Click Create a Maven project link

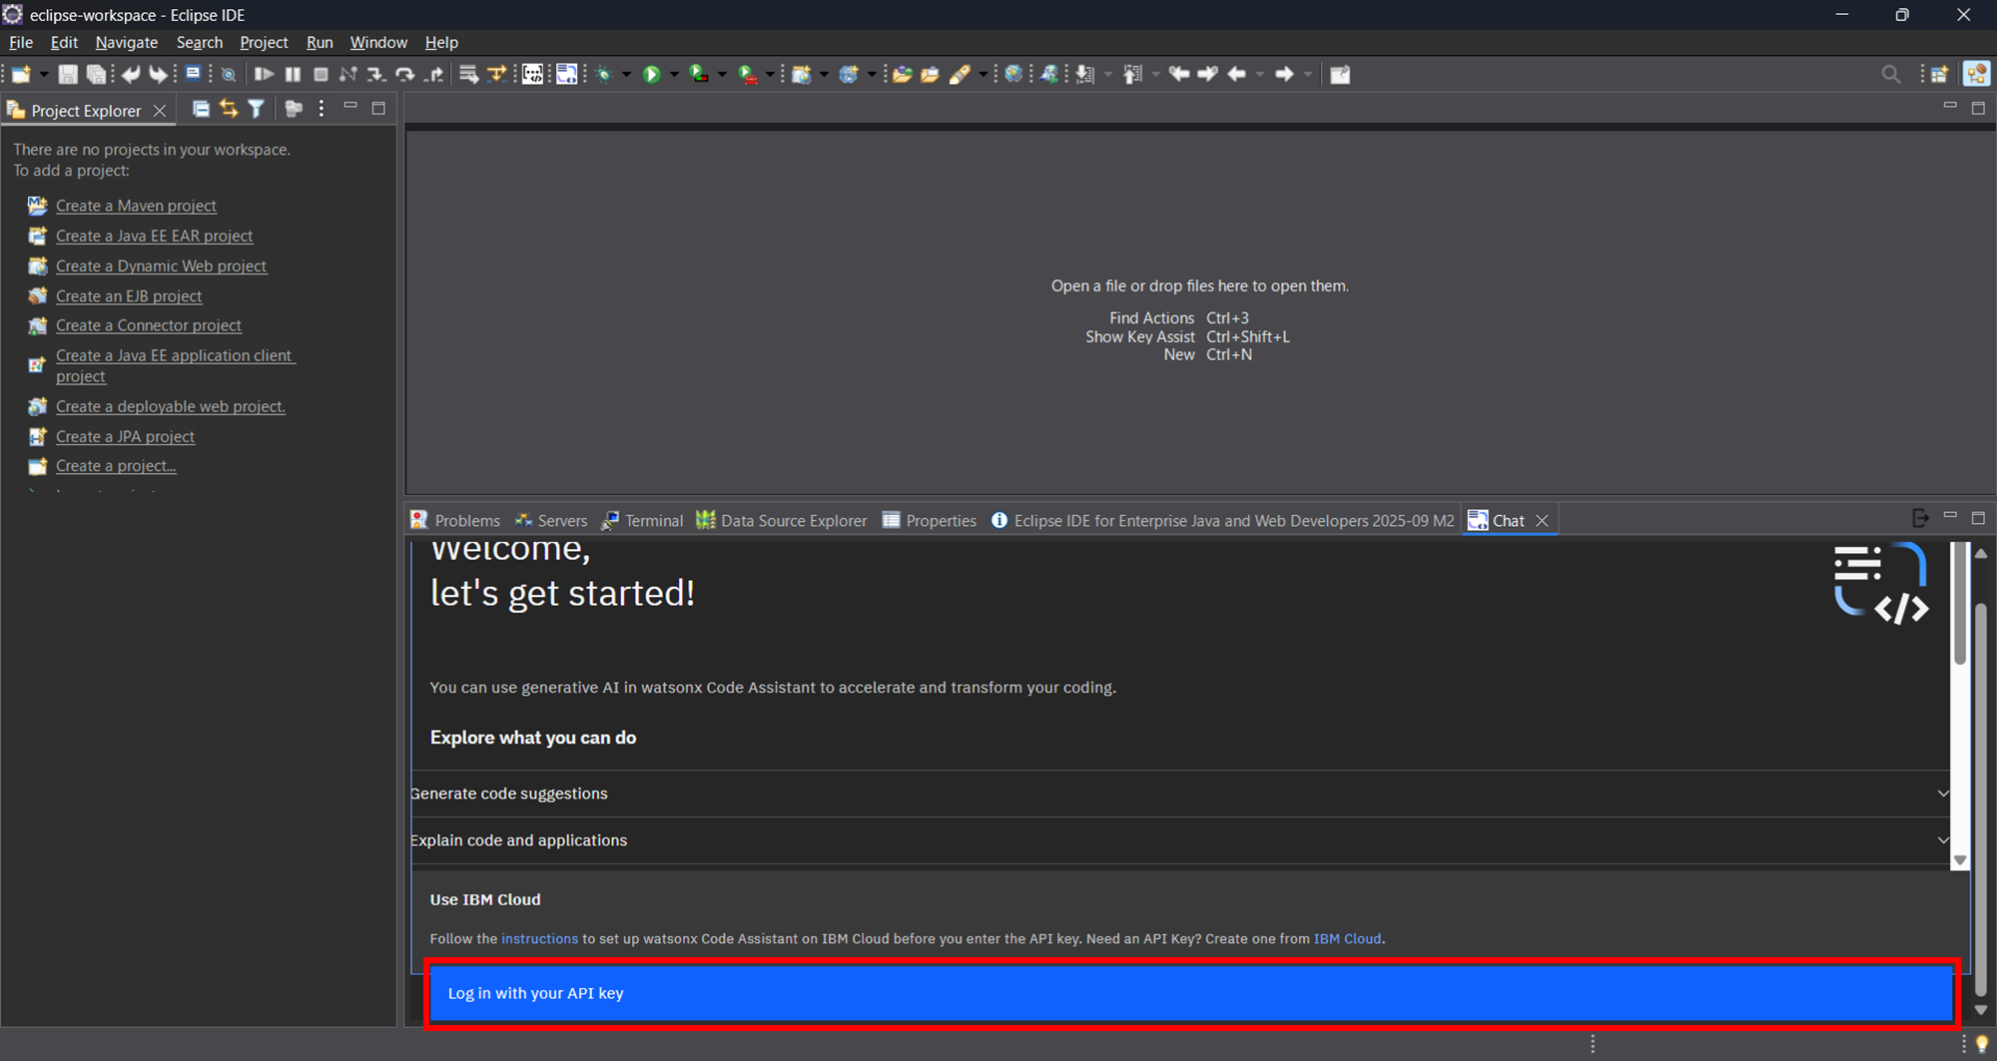point(136,206)
